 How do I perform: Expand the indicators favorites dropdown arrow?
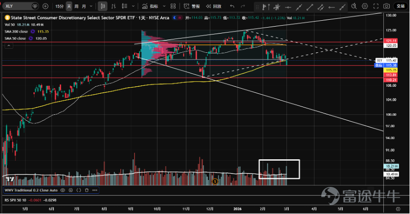pos(164,6)
